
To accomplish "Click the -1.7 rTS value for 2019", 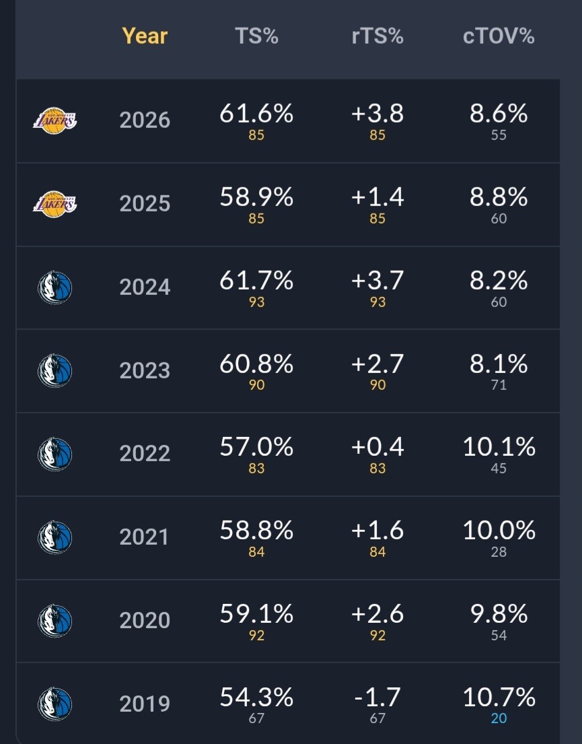I will (377, 697).
